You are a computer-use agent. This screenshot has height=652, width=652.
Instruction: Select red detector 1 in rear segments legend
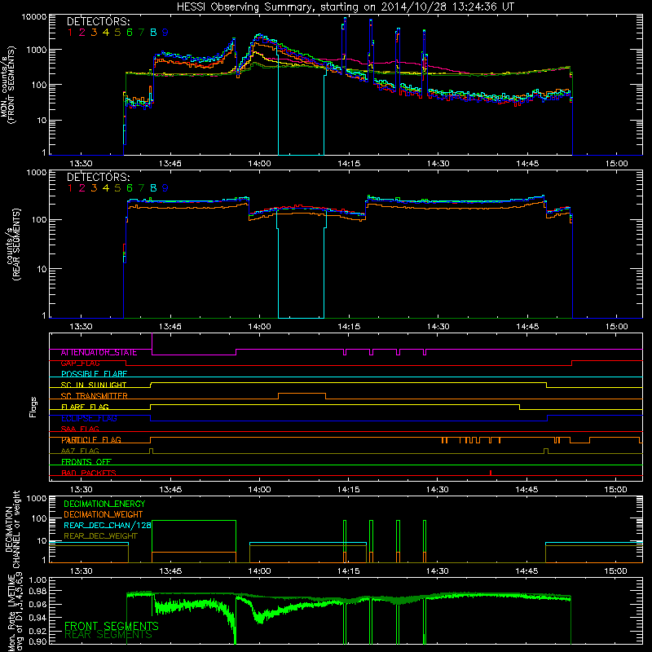click(x=70, y=188)
